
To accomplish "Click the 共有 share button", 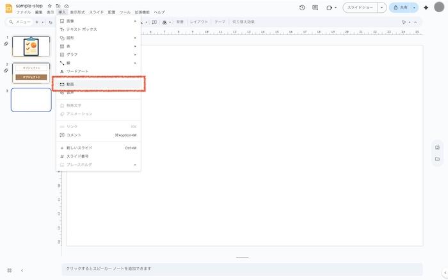I will point(400,8).
